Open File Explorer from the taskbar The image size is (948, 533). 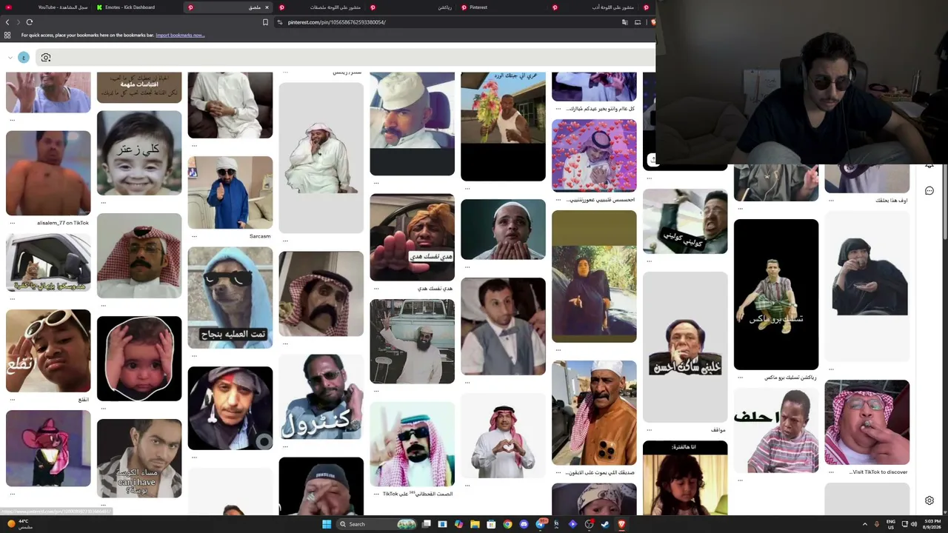pyautogui.click(x=475, y=524)
